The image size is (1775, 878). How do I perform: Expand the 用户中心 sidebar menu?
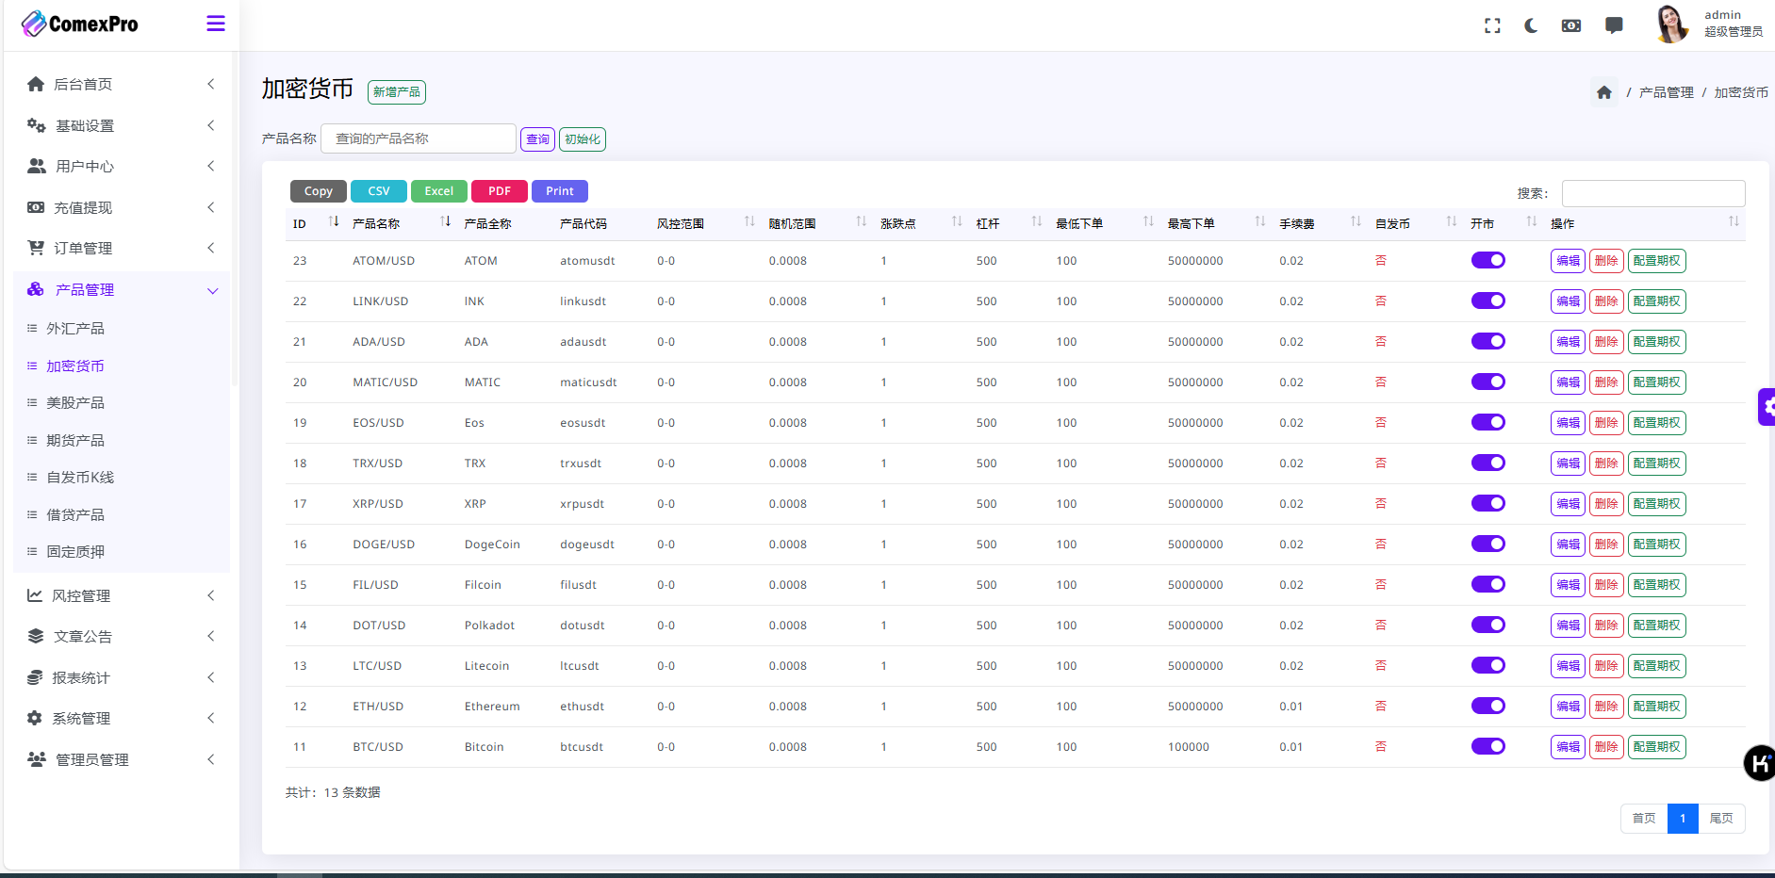pos(121,166)
